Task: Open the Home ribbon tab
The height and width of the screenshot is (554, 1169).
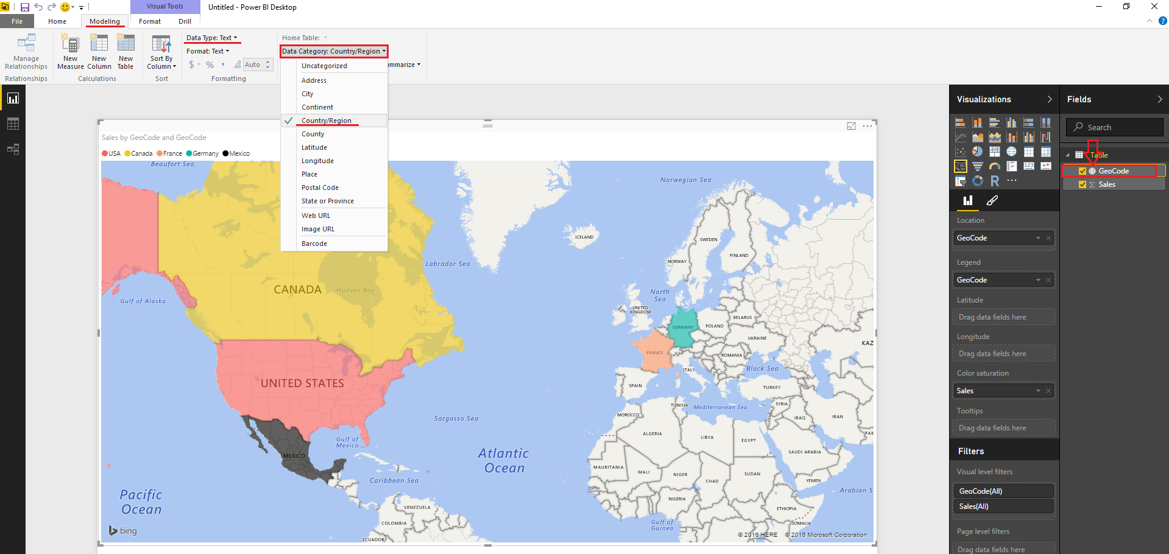Action: (57, 21)
